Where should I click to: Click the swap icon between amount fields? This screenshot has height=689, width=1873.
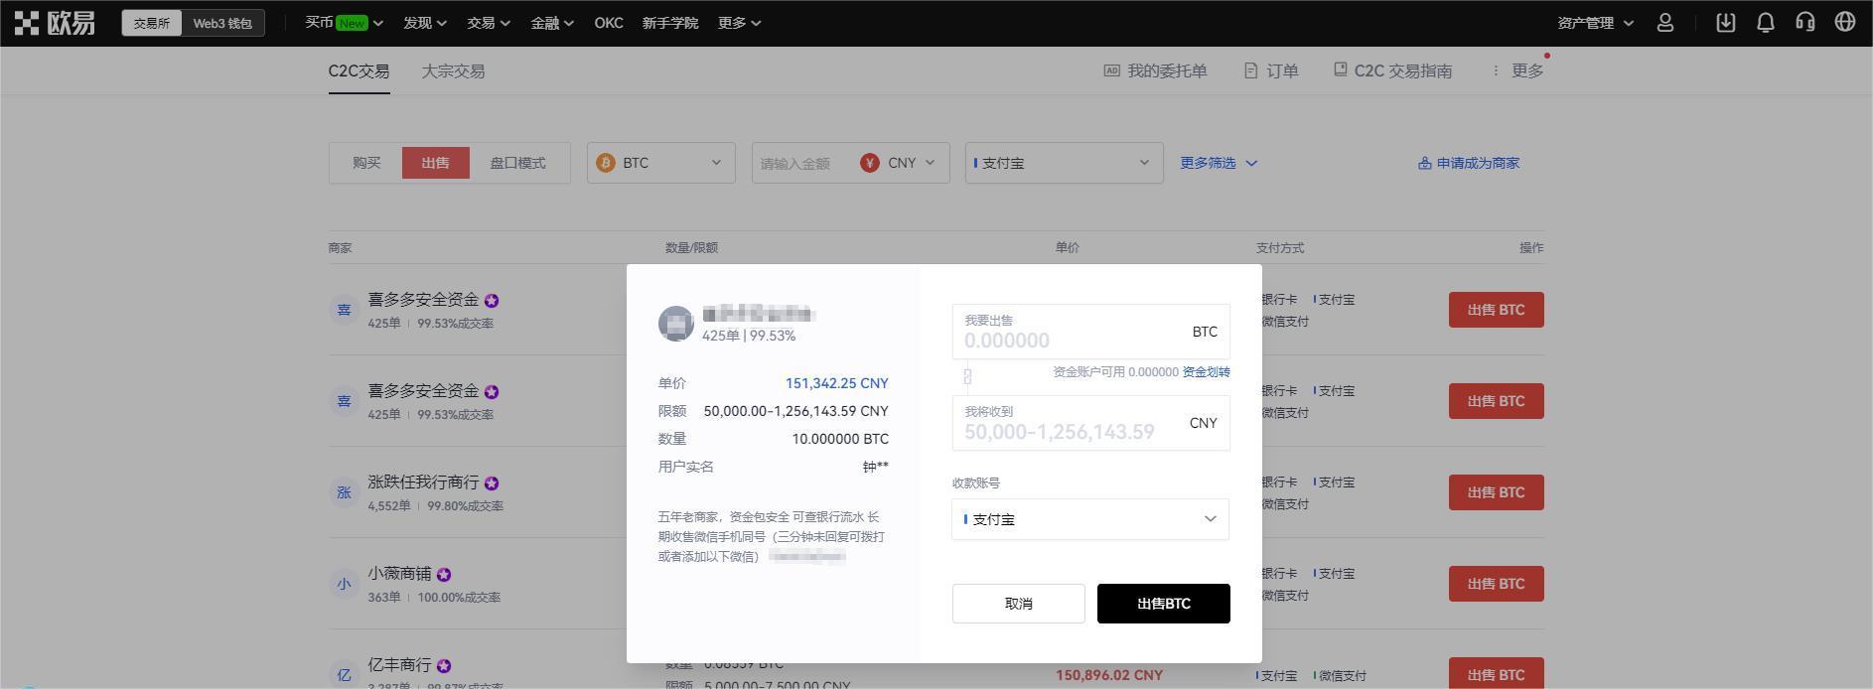[967, 376]
